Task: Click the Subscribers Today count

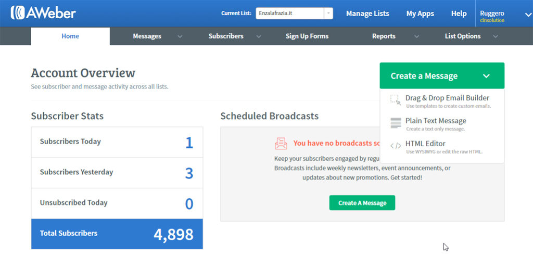Action: [x=189, y=142]
